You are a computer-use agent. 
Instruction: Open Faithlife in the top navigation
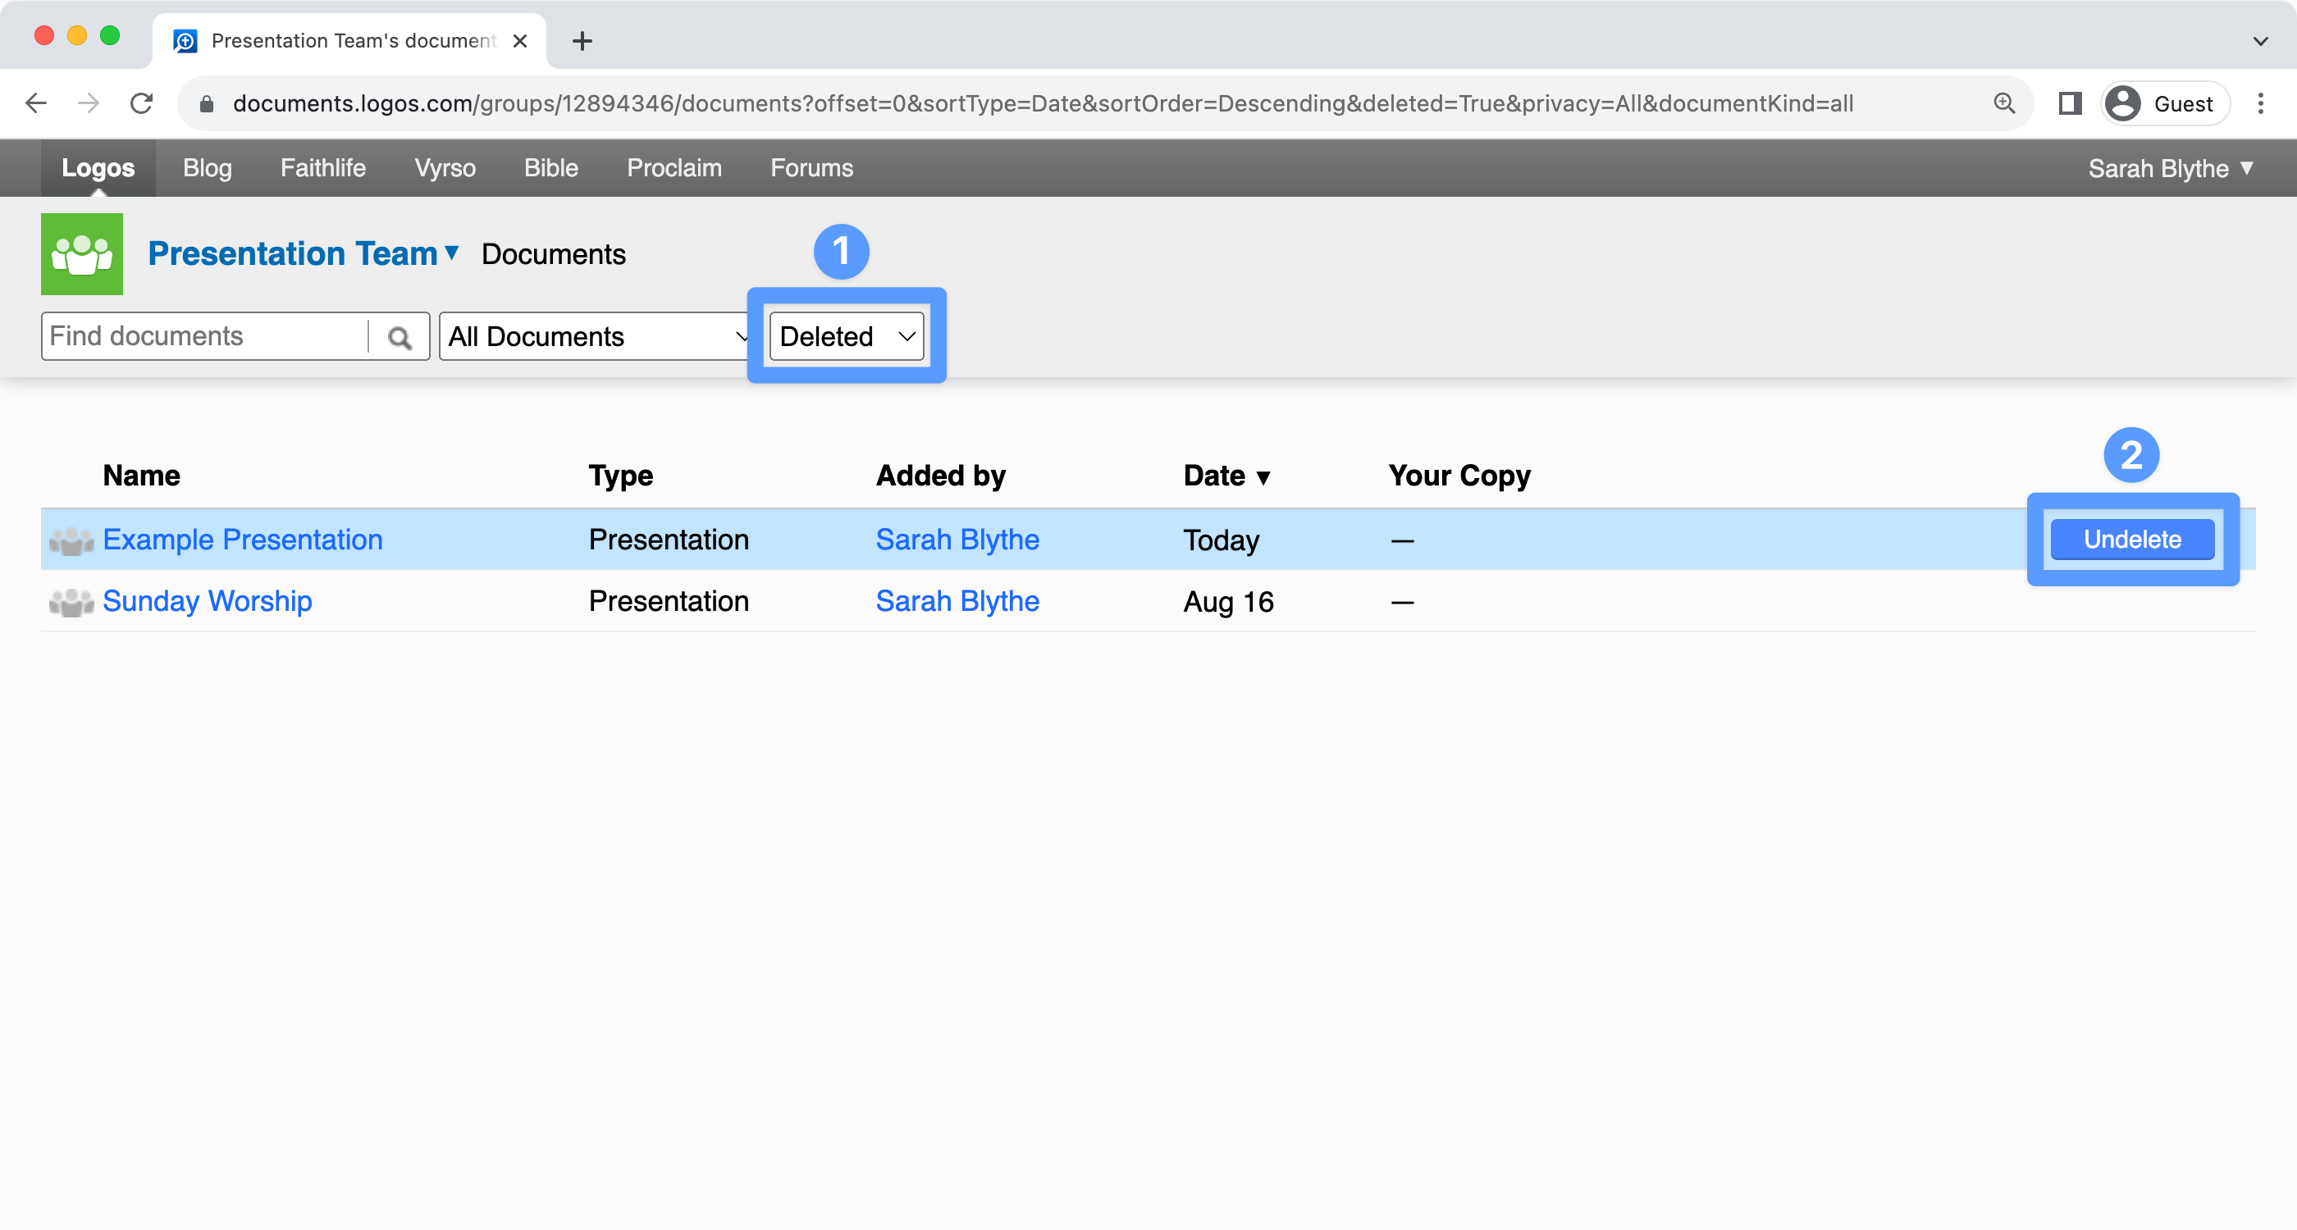click(x=322, y=167)
